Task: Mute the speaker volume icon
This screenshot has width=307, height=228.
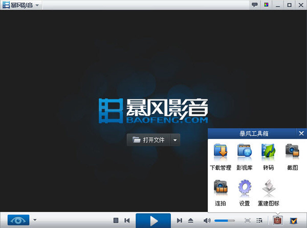Action: coord(207,220)
